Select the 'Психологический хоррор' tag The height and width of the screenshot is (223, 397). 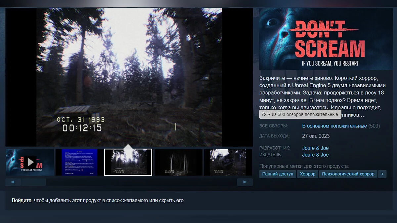click(348, 174)
